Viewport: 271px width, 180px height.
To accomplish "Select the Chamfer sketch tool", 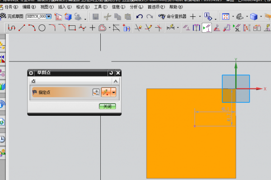I will (62, 28).
